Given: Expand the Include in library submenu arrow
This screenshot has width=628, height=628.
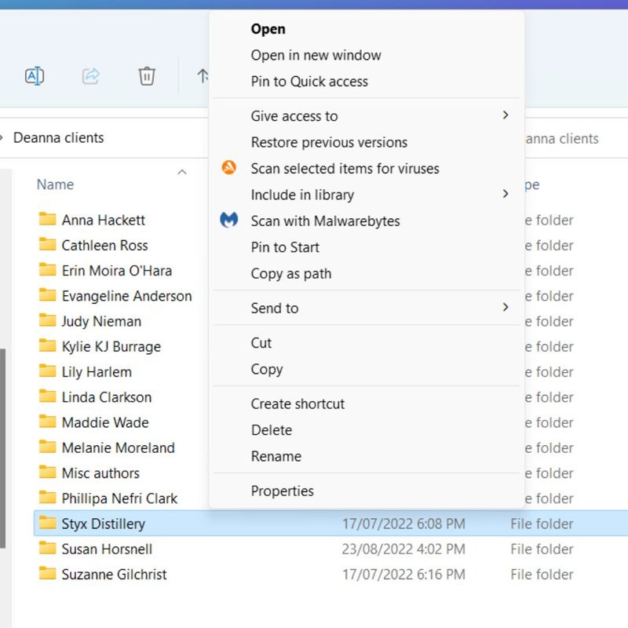Looking at the screenshot, I should tap(506, 194).
